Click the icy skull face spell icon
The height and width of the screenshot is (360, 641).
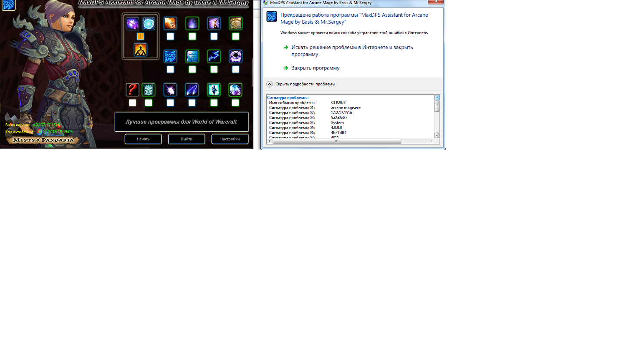pyautogui.click(x=149, y=90)
